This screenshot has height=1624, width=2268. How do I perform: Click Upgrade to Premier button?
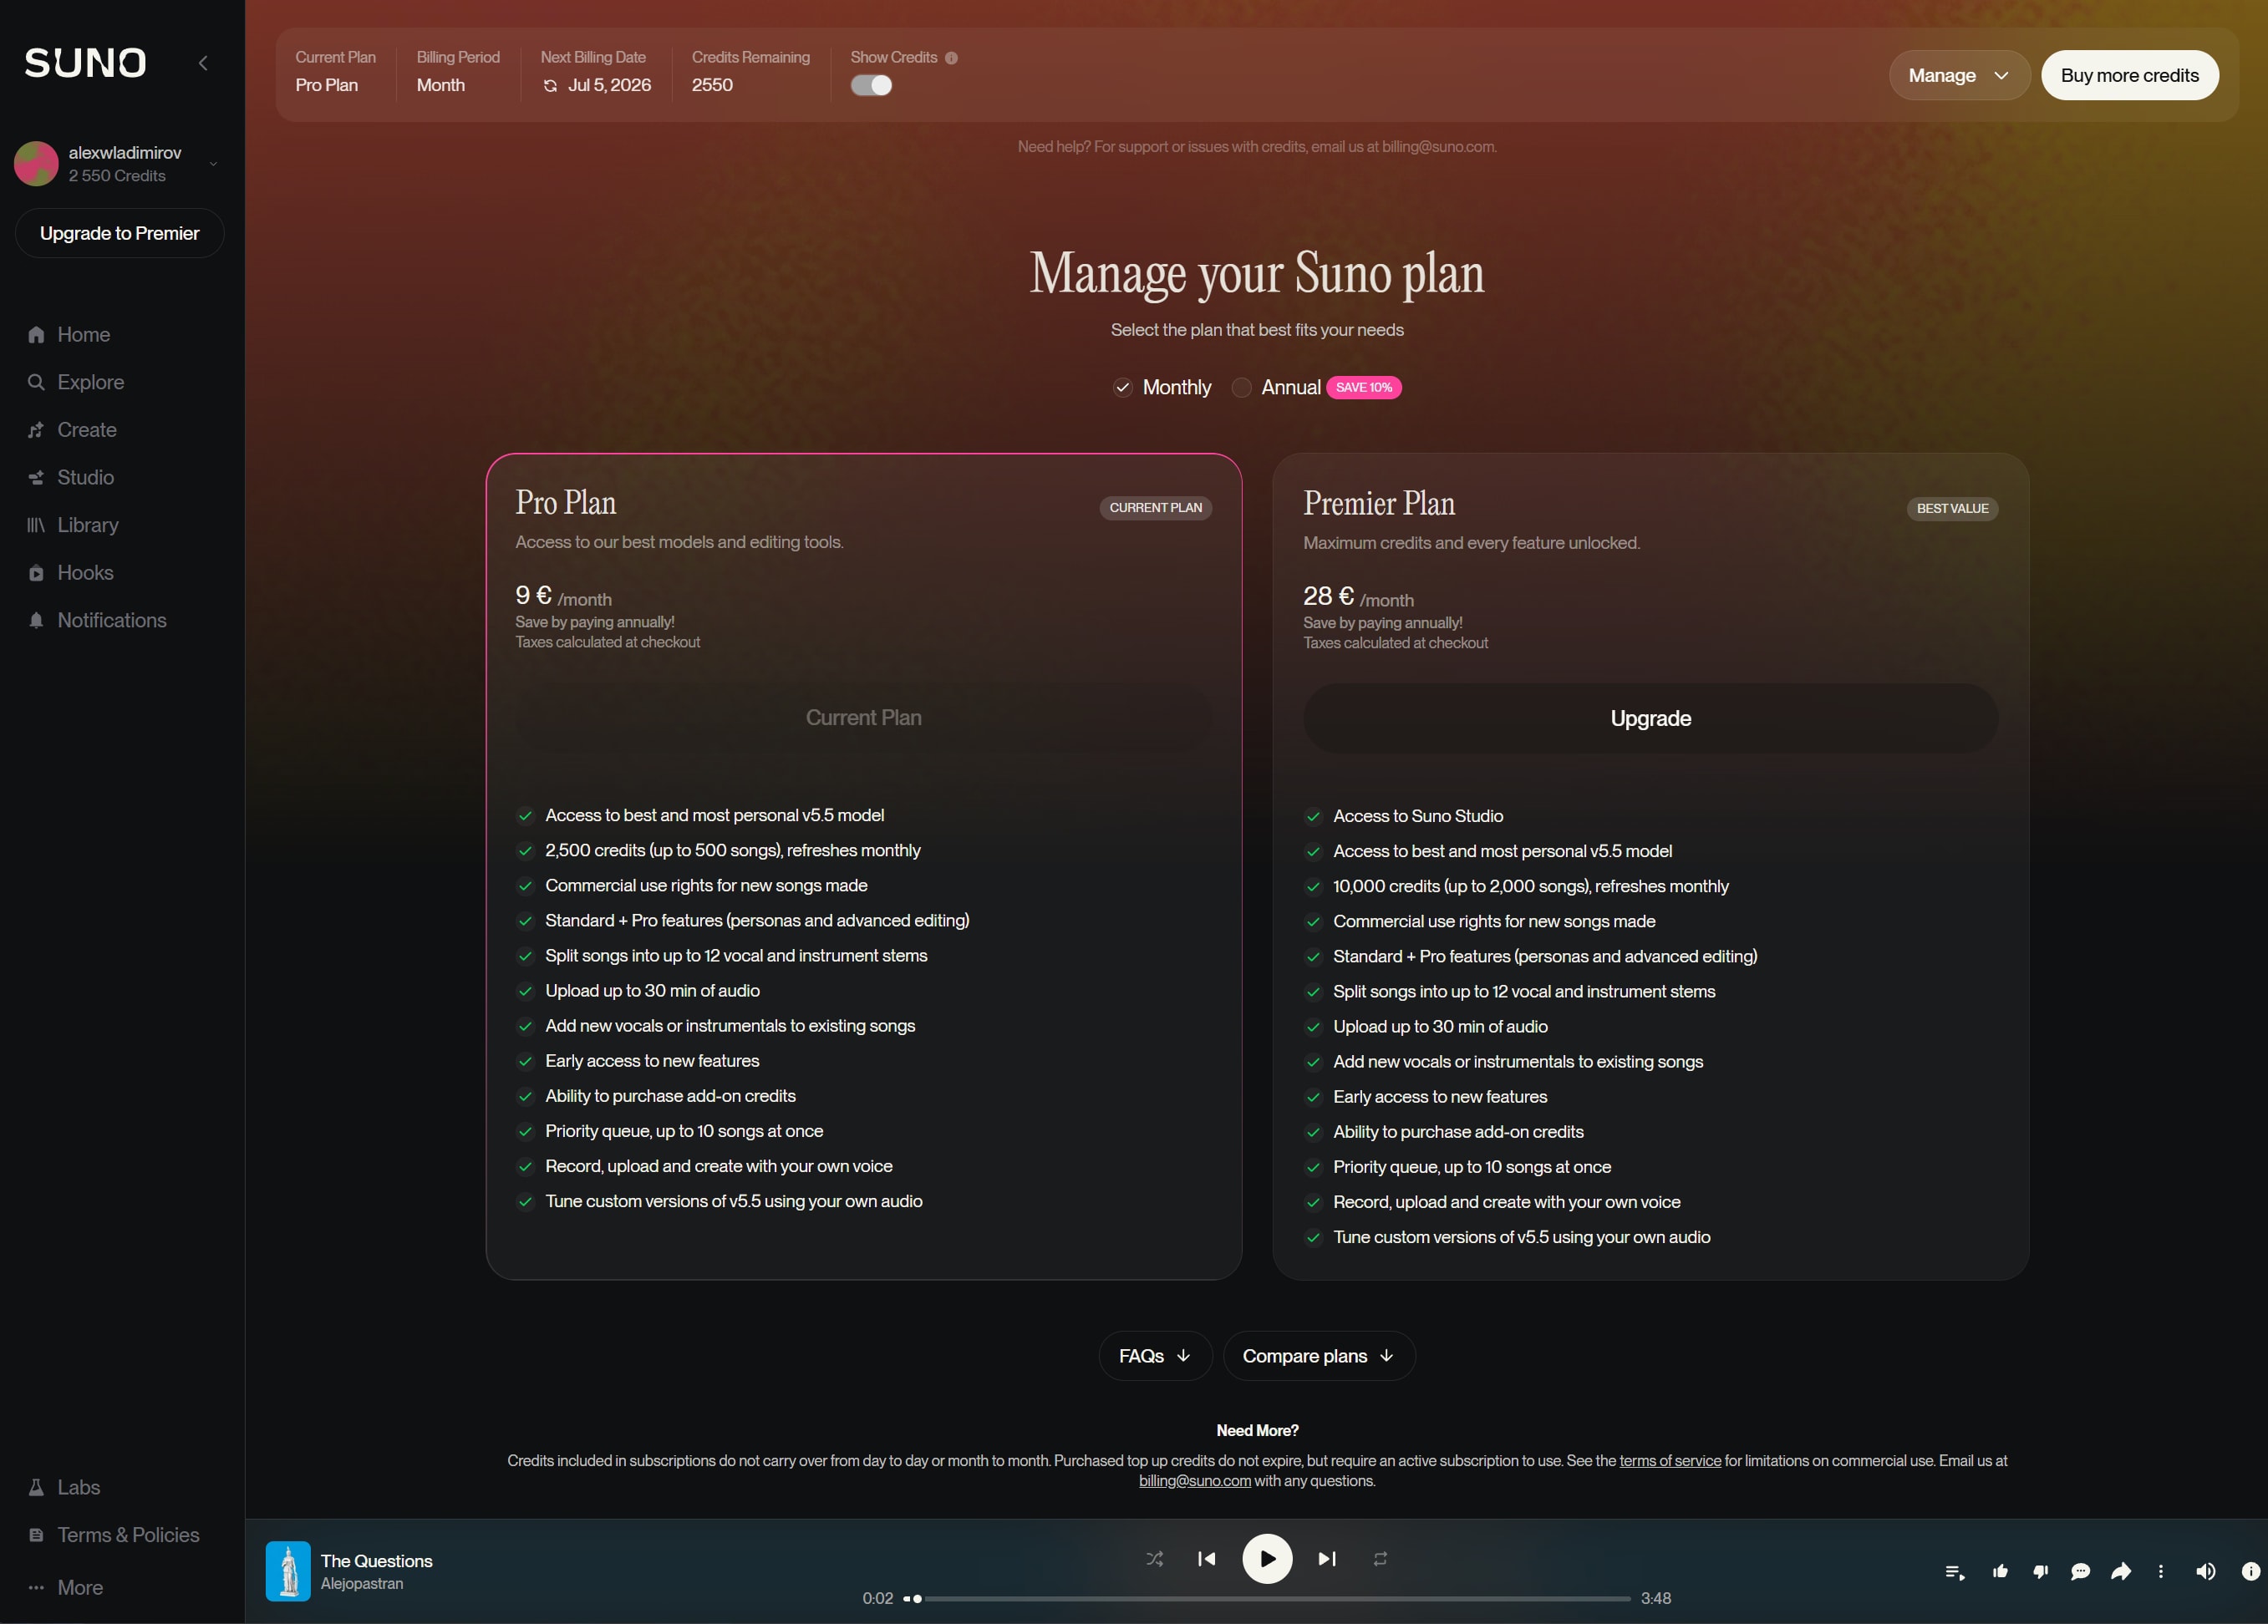[119, 234]
